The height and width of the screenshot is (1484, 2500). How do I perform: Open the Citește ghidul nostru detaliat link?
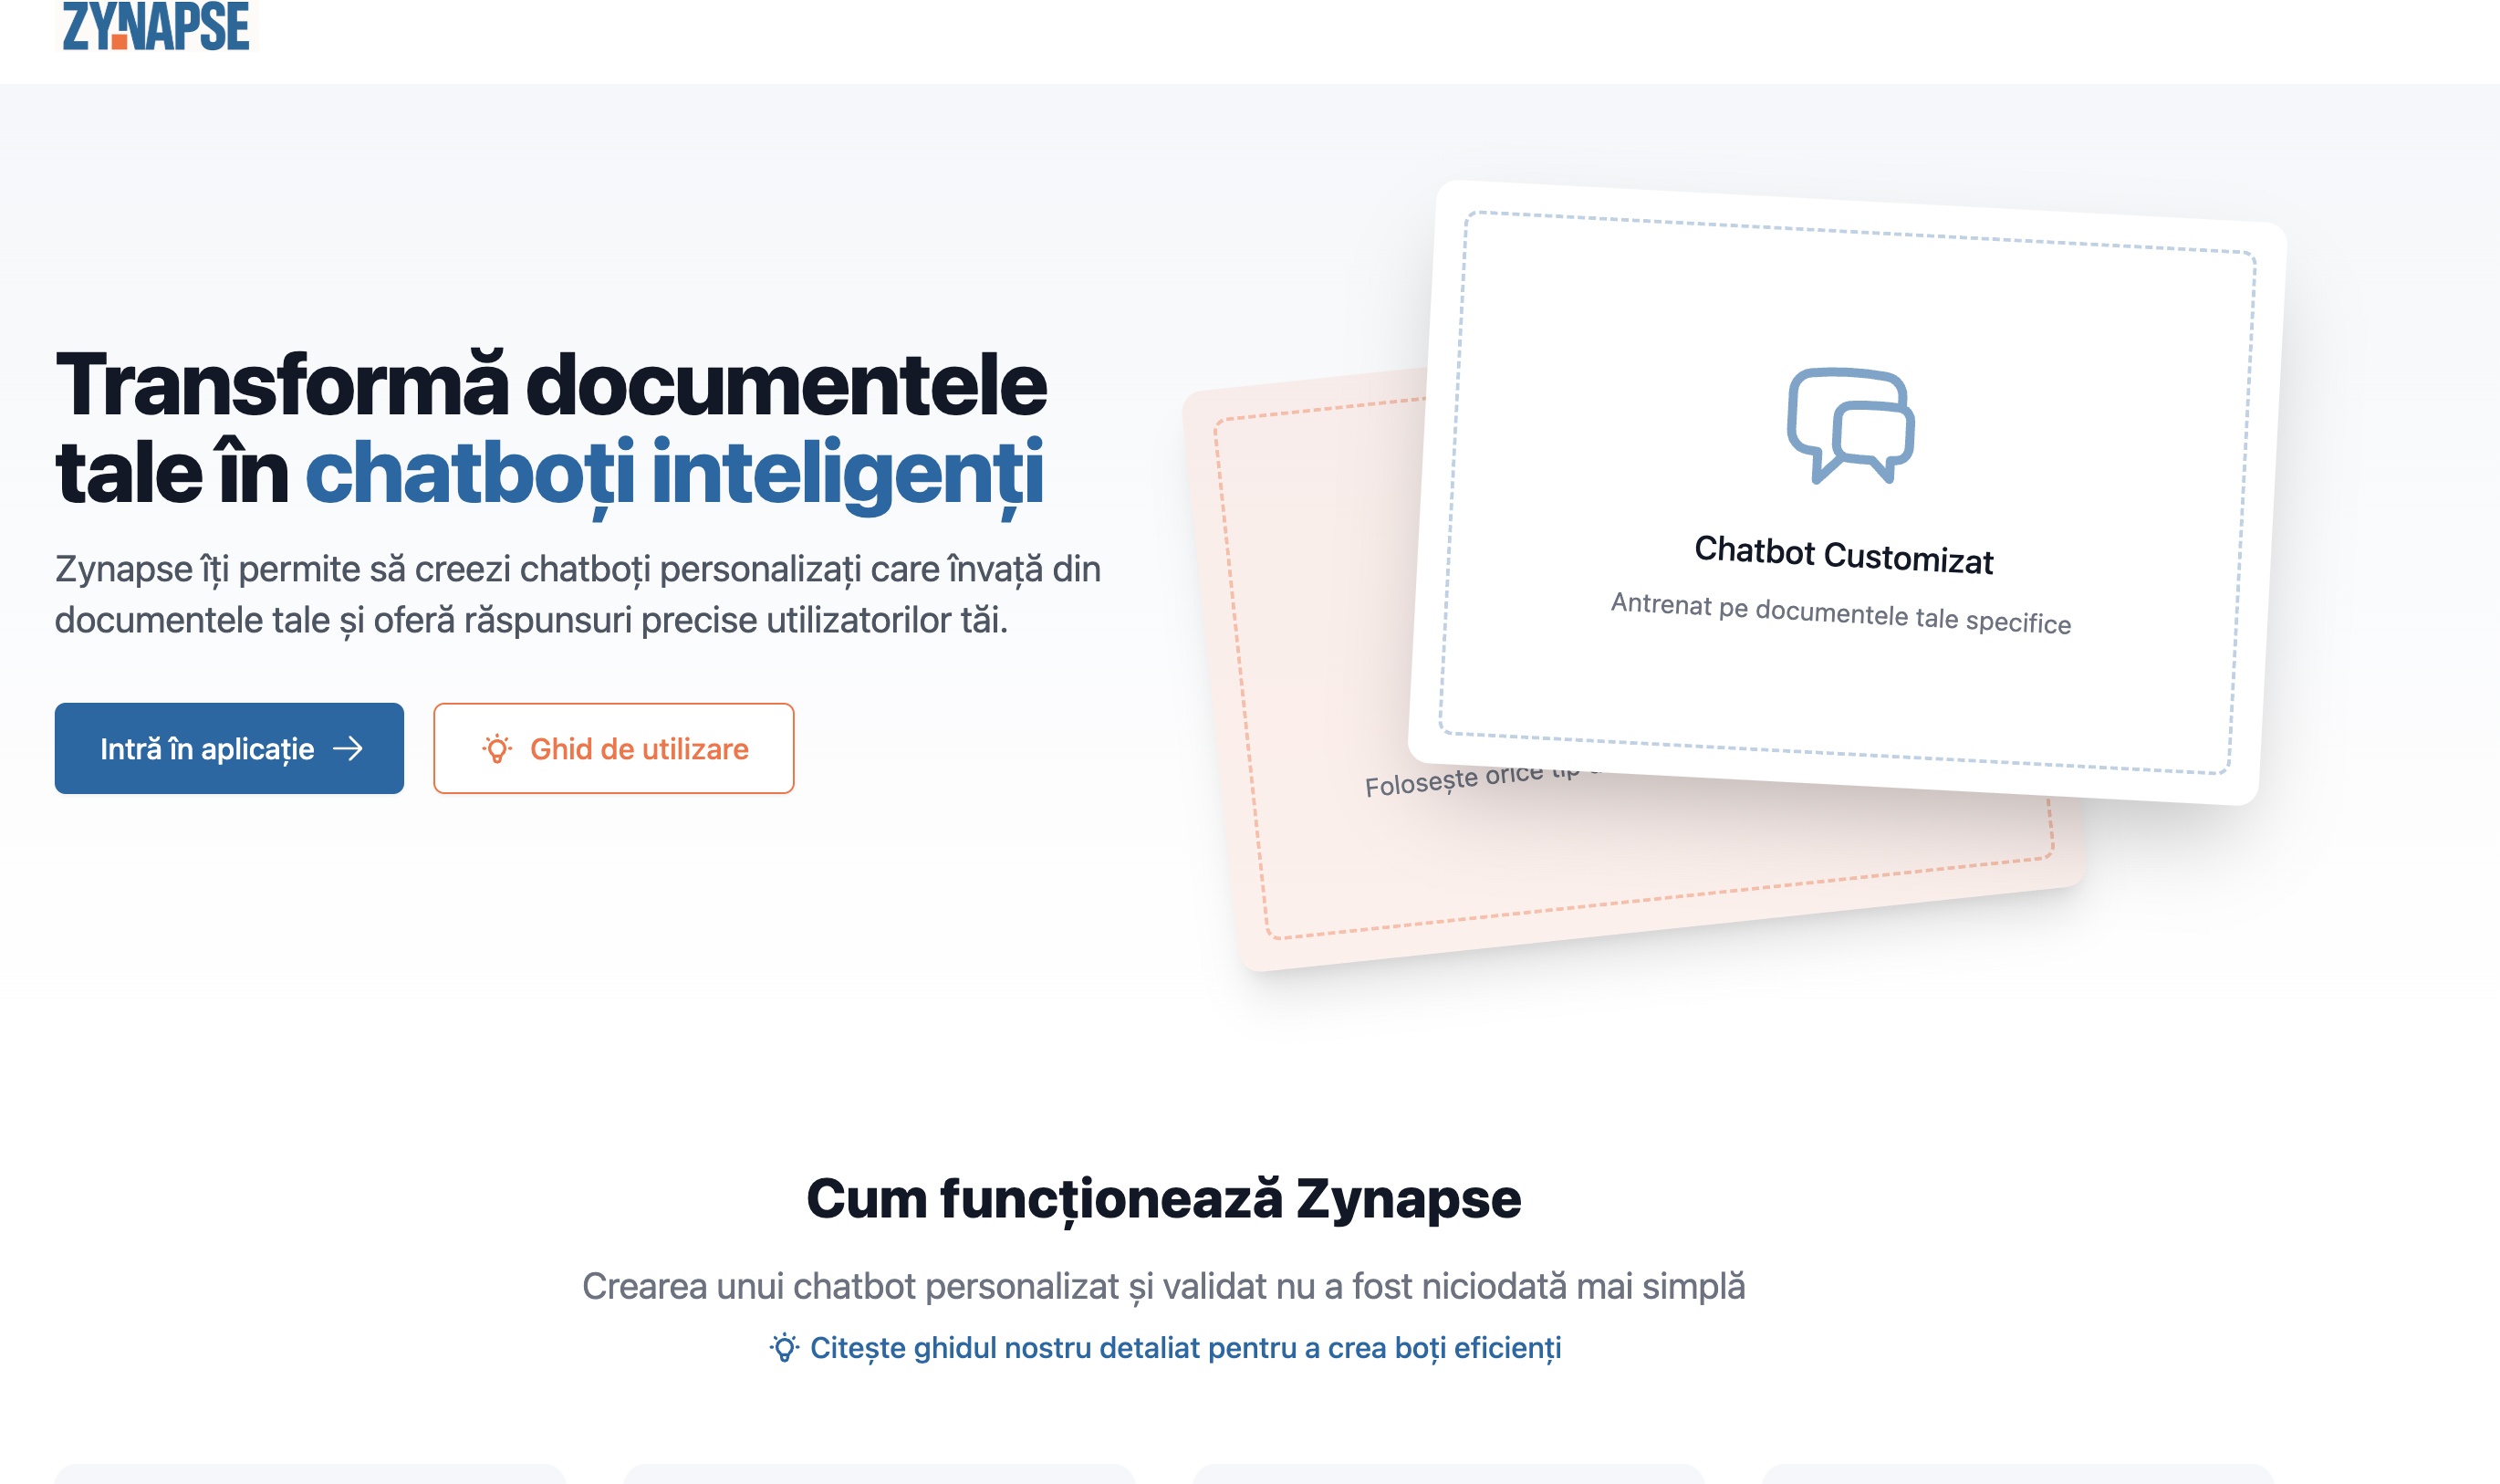point(1184,1348)
